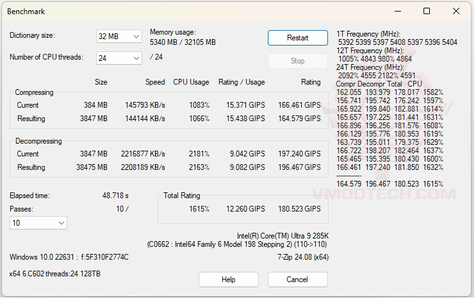Click the disabled Stop button
Image resolution: width=476 pixels, height=302 pixels.
coord(297,61)
